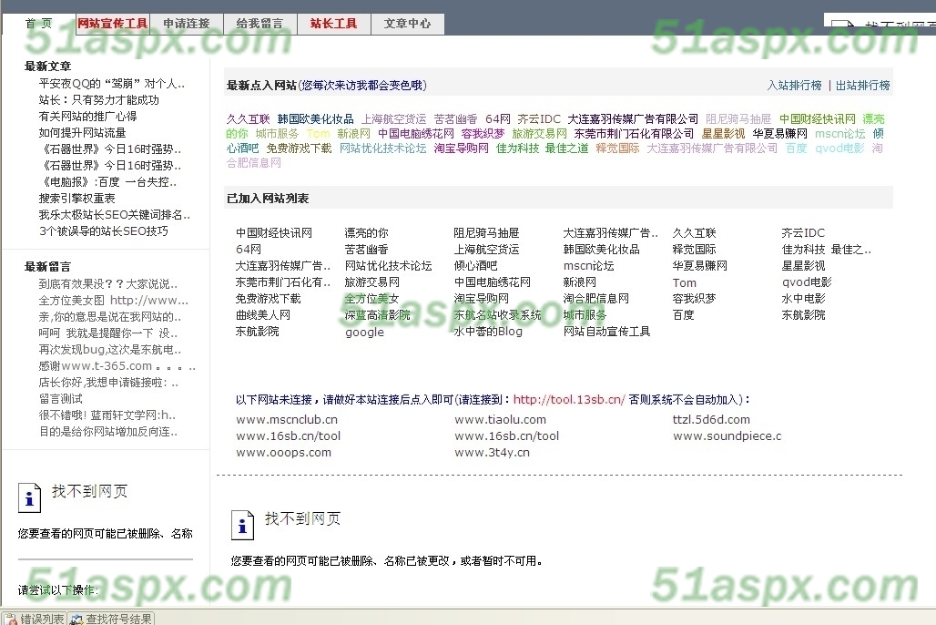Screen dimensions: 936x625
Task: Click 华夏易赚网 in latest visits row
Action: coord(780,133)
